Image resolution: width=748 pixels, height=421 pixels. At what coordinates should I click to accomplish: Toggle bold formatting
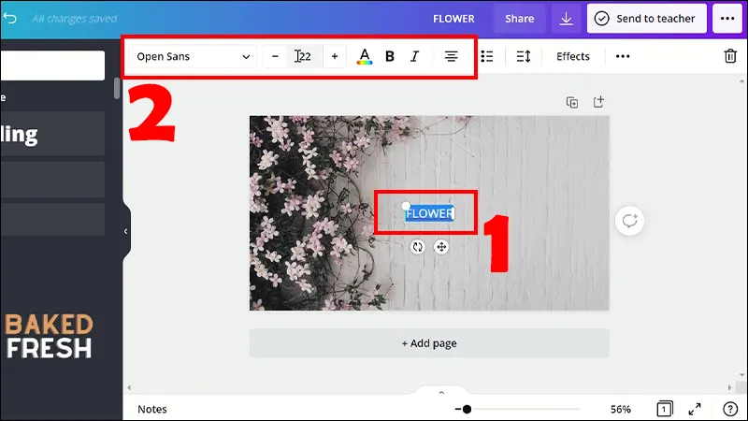(390, 56)
